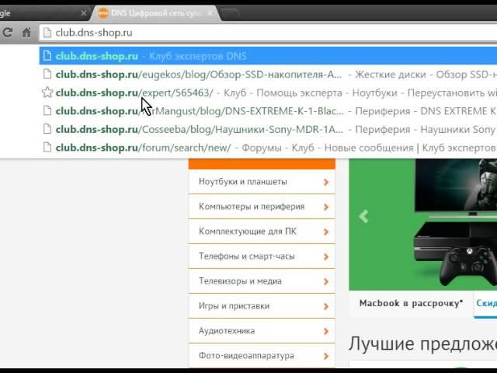Select suggestion eugekos blog Обзор-SSD-накопителя
497x373 pixels.
[x=268, y=75]
